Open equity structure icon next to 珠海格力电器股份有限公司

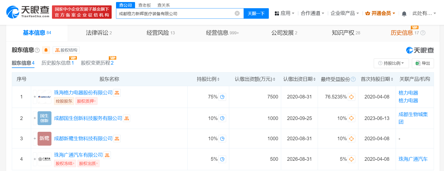click(117, 93)
